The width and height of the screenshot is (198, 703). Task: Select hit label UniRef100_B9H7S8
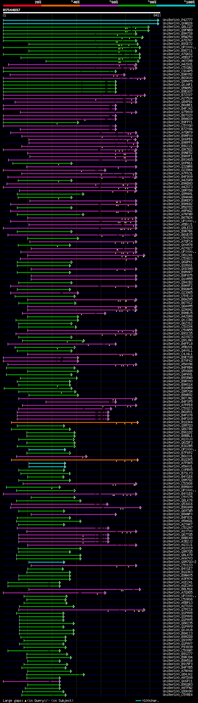[x=178, y=34]
